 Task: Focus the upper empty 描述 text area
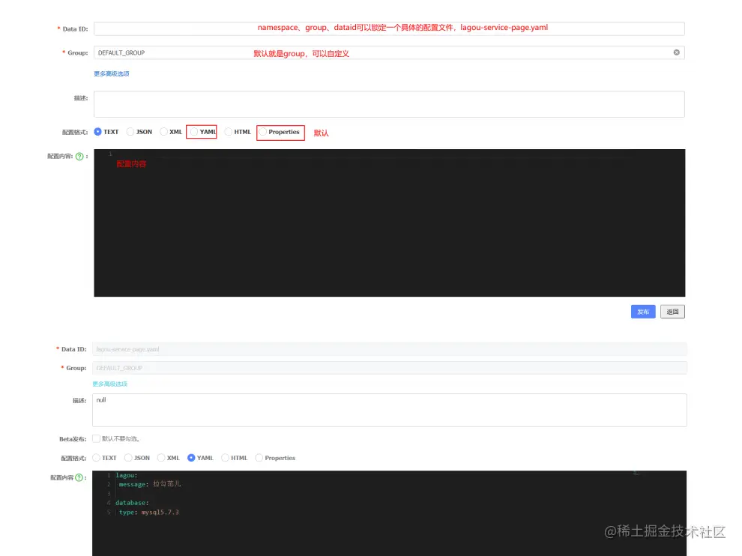click(389, 104)
